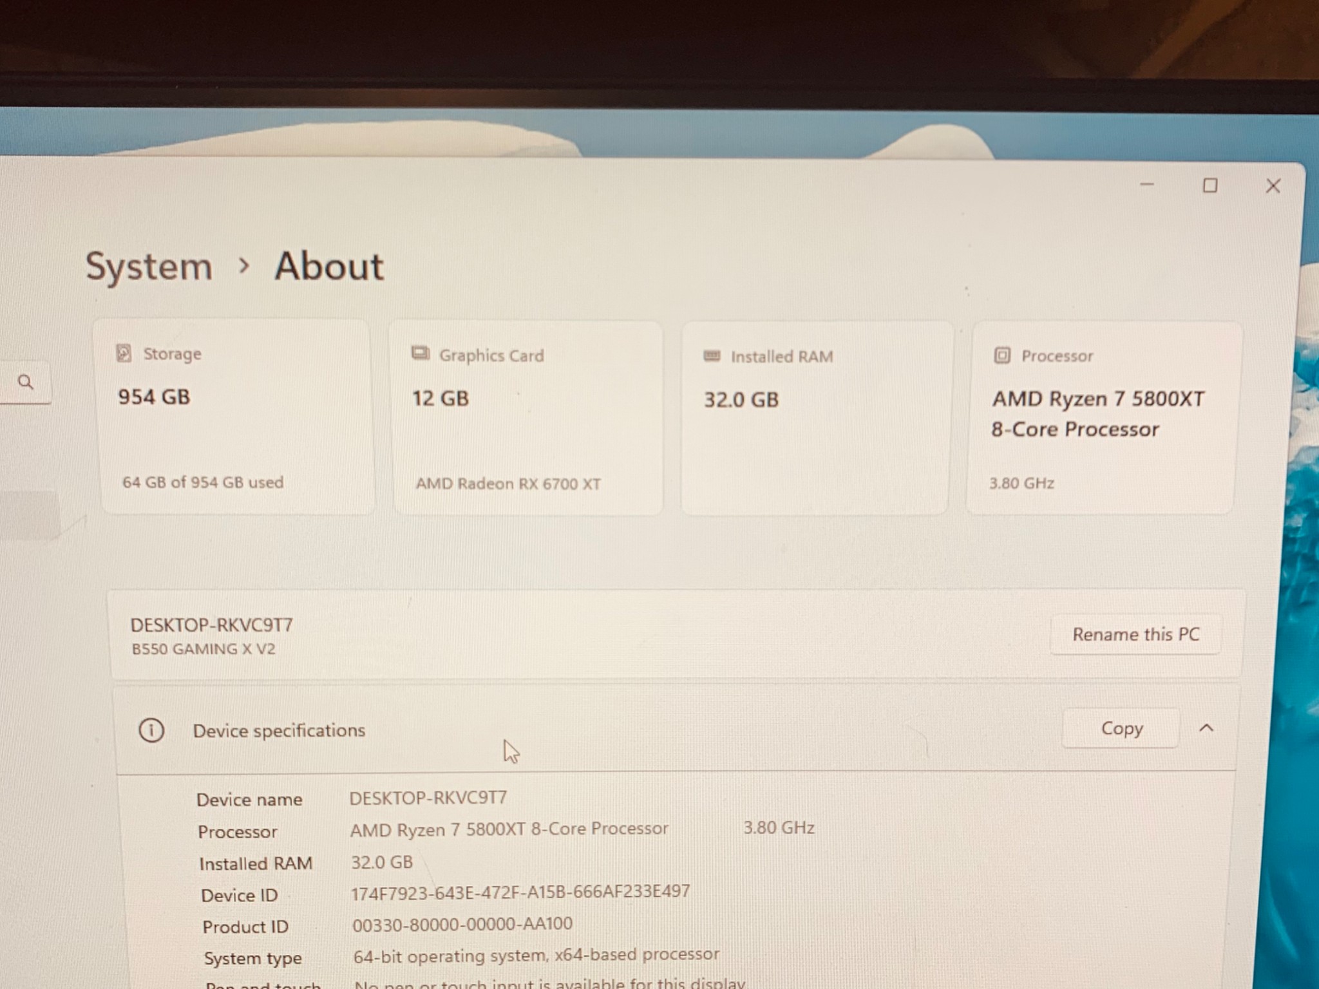Click the search magnifier icon

(x=26, y=382)
